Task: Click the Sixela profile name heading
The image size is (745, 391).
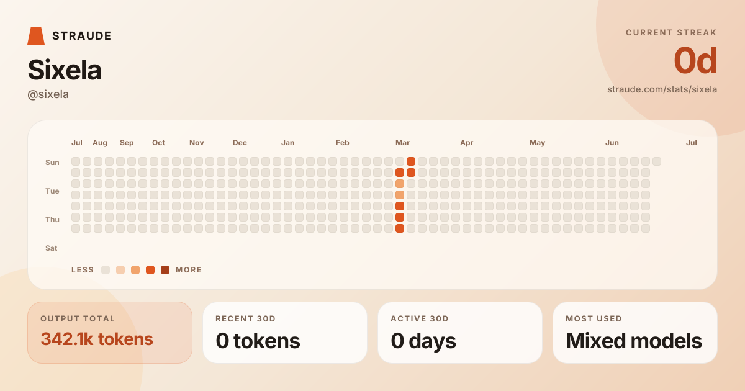Action: (x=65, y=70)
